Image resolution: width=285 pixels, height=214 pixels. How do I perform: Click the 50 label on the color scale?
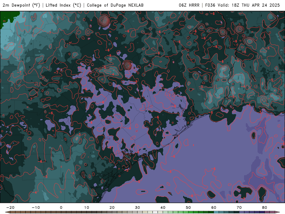coord(188,208)
